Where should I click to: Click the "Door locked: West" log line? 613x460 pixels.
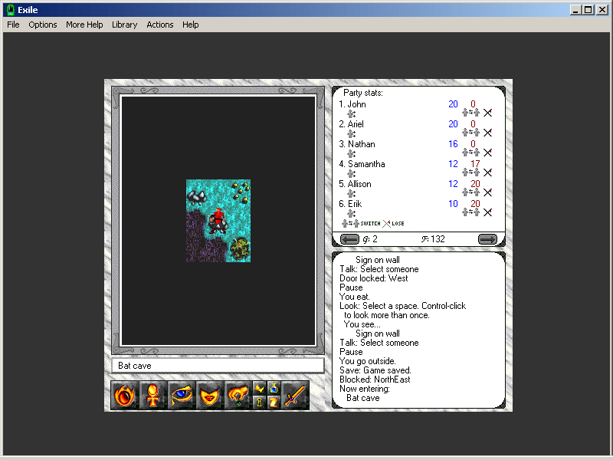click(x=374, y=278)
